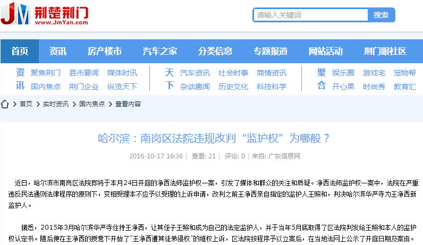Visit the 娱乐圈 section
The width and height of the screenshot is (423, 245).
[x=343, y=73]
